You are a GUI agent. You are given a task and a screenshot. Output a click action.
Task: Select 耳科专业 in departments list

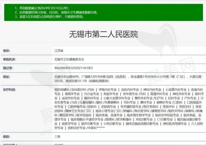click(130, 103)
